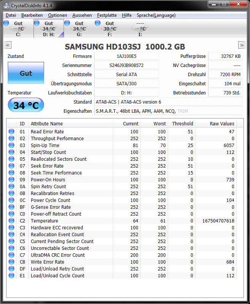Image resolution: width=250 pixels, height=304 pixels.
Task: Click status orb of Power Cycle Count
Action: click(11, 200)
